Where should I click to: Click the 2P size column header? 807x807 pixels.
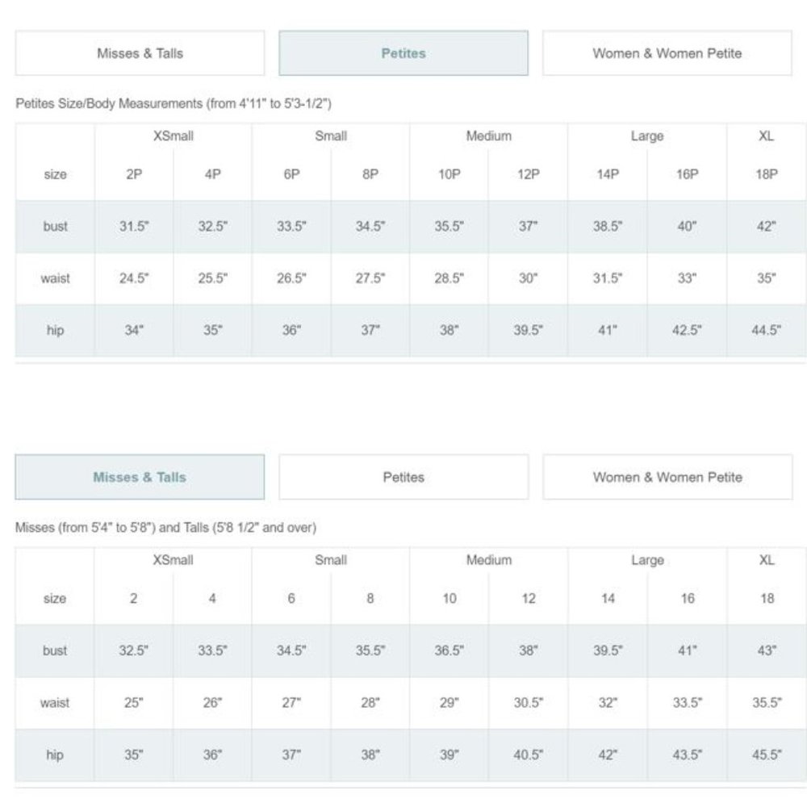click(x=134, y=174)
